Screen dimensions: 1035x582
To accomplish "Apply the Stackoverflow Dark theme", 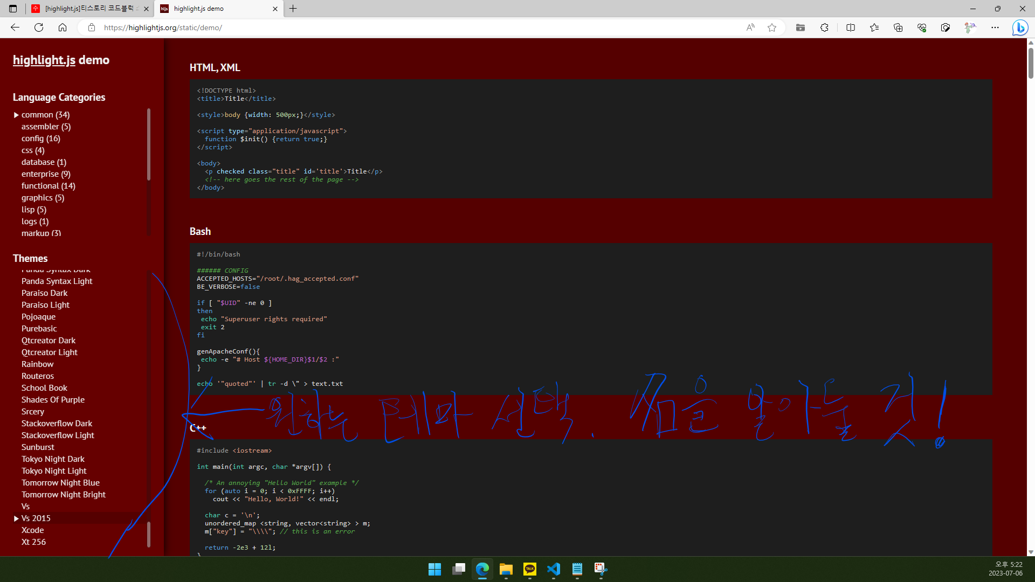I will pos(57,424).
